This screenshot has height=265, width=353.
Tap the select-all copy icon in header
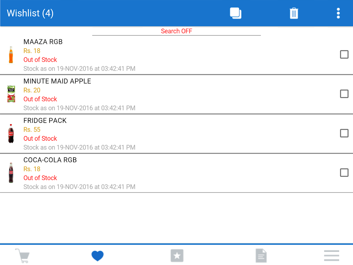[x=235, y=13]
